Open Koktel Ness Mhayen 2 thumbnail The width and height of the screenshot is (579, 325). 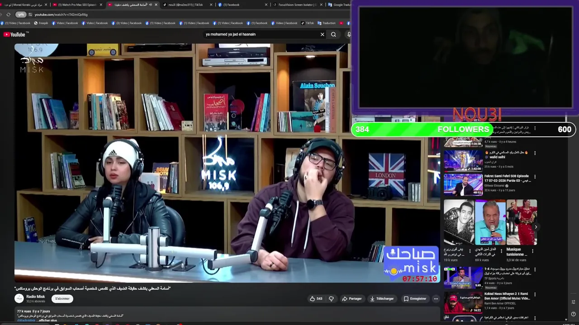pos(463,302)
